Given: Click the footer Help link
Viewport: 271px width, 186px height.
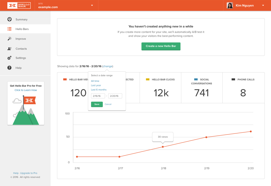Looking at the screenshot, I should pyautogui.click(x=16, y=173).
